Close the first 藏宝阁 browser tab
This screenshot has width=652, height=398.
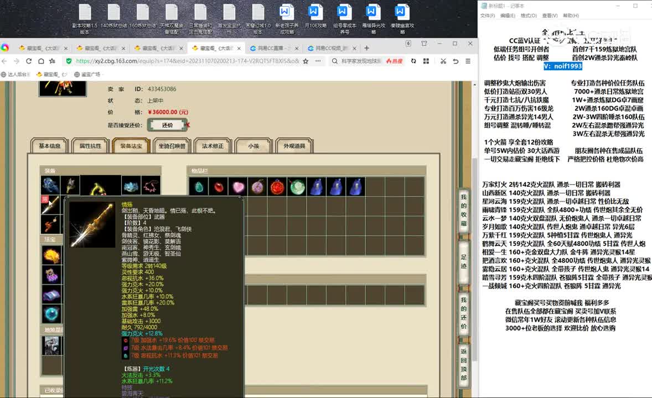coord(66,48)
